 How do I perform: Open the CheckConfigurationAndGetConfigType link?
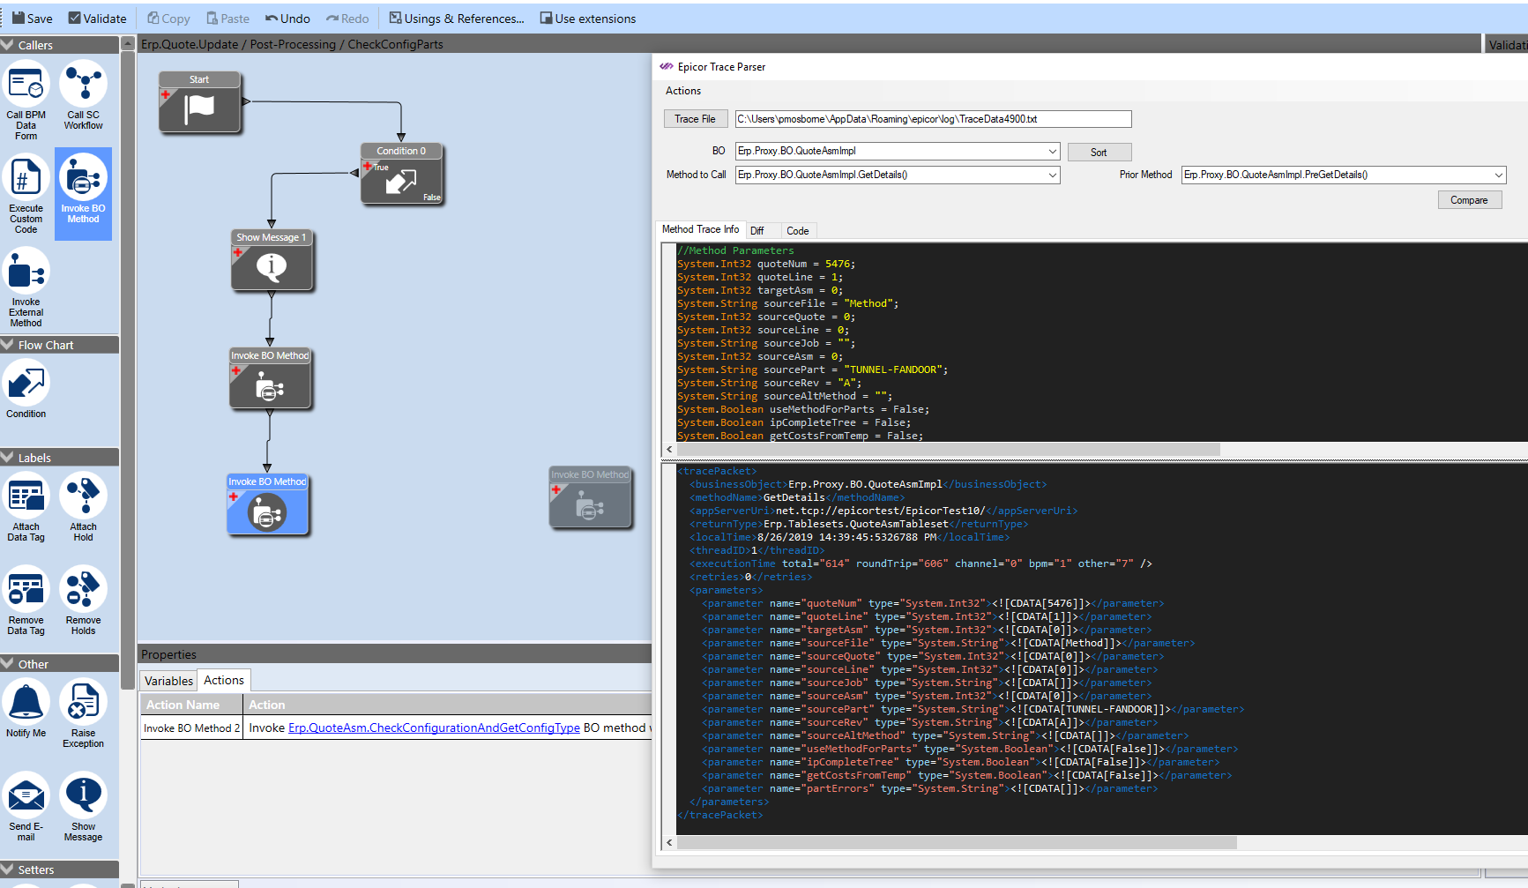click(434, 728)
